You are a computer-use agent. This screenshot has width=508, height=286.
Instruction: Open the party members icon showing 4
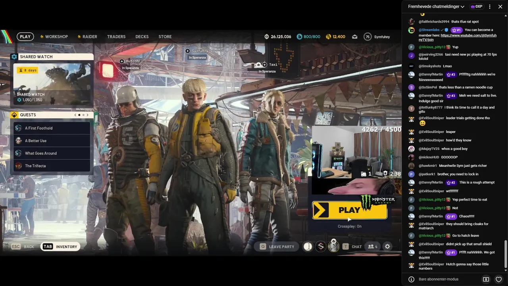[x=373, y=247]
